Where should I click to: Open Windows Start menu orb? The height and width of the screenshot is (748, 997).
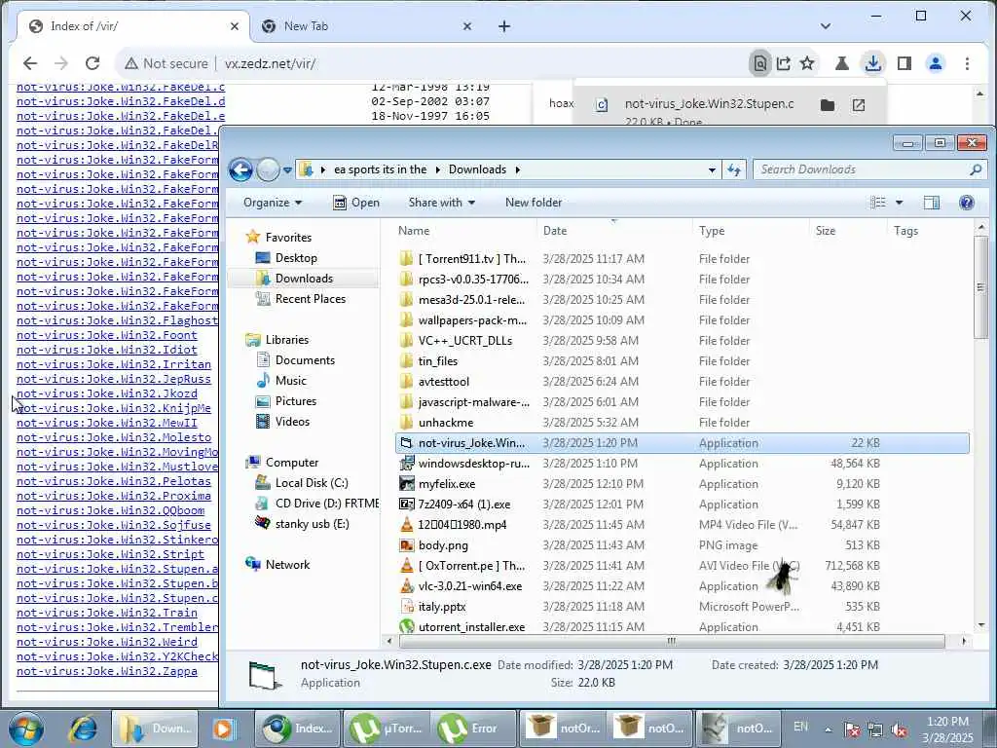pos(25,729)
